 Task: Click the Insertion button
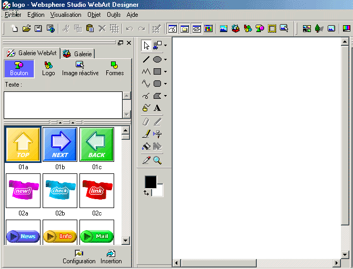tap(111, 257)
